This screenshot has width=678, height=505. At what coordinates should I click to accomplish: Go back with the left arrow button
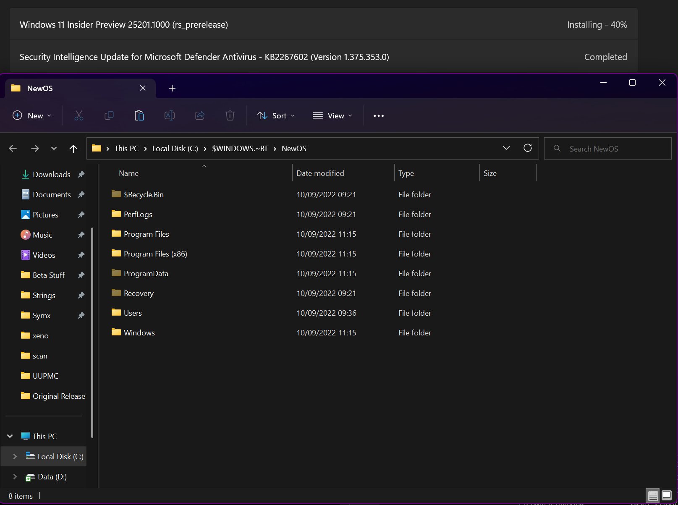click(13, 149)
